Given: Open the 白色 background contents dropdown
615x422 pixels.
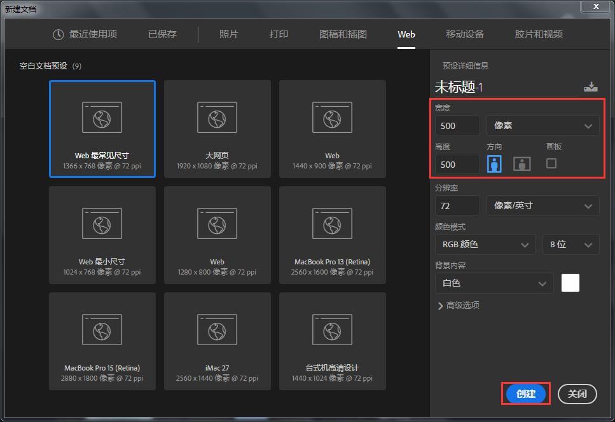Looking at the screenshot, I should click(x=494, y=283).
